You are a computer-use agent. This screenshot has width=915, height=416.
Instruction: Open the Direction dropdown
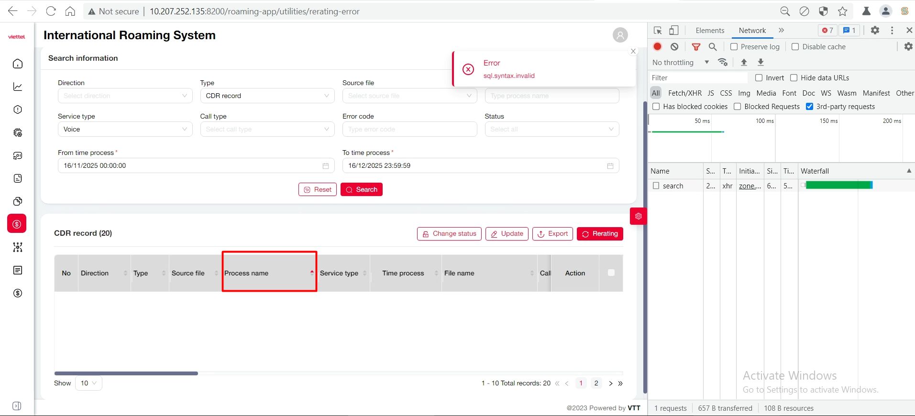[x=125, y=96]
